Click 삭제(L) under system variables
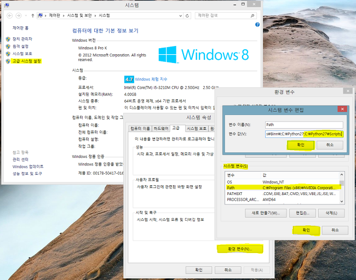This screenshot has width=356, height=280. (x=331, y=213)
